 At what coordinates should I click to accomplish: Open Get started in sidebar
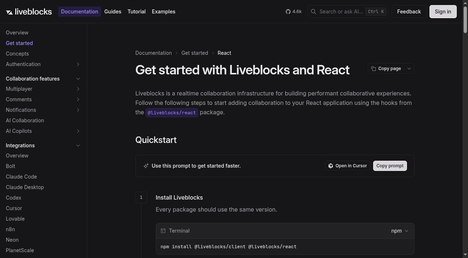(19, 43)
